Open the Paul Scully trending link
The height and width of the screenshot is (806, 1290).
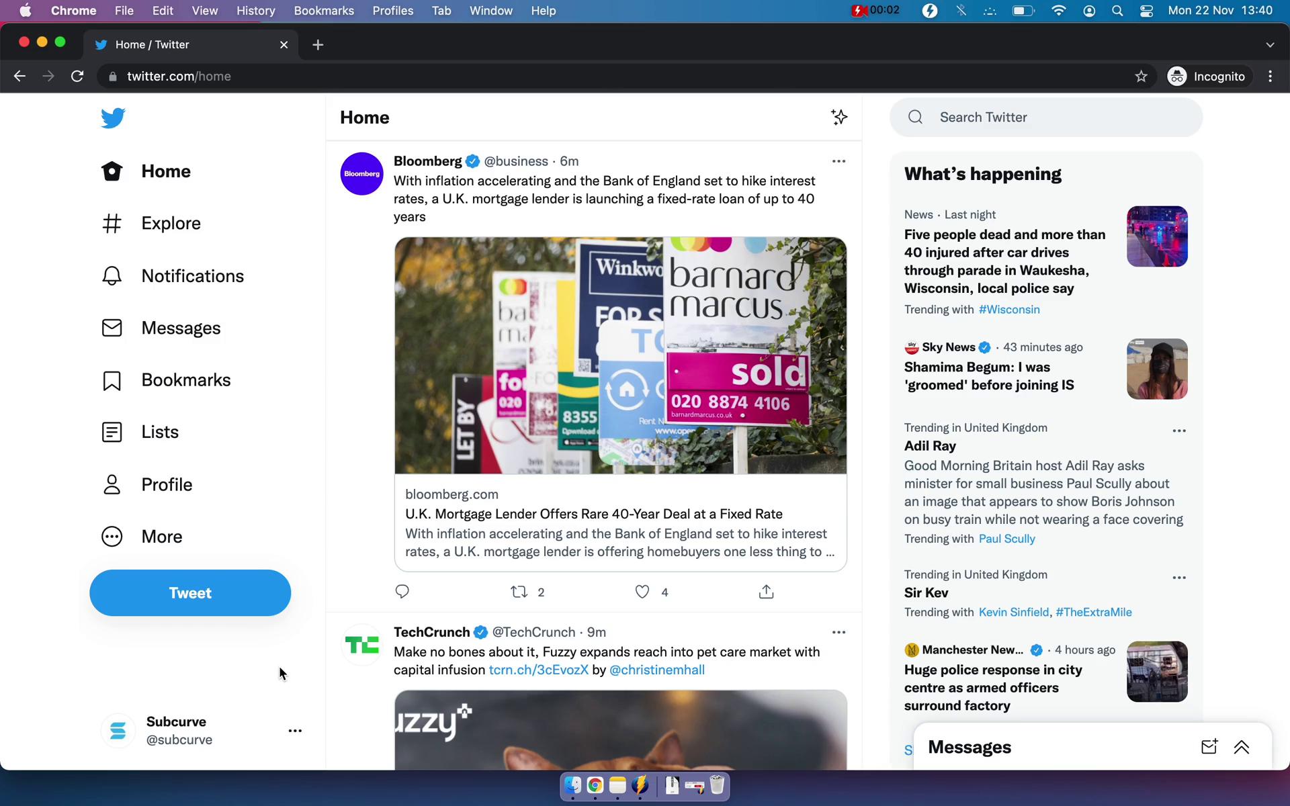point(1006,539)
